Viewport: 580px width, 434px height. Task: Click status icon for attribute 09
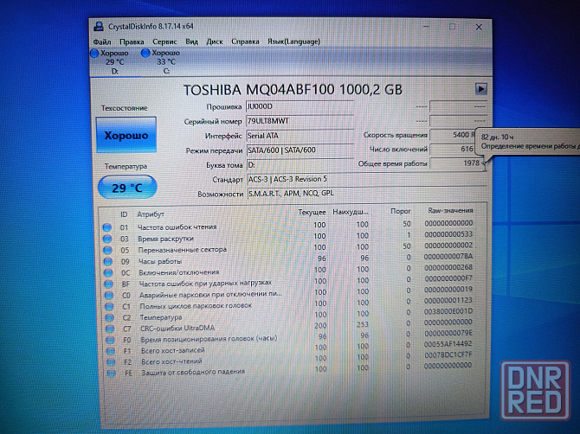coord(108,261)
